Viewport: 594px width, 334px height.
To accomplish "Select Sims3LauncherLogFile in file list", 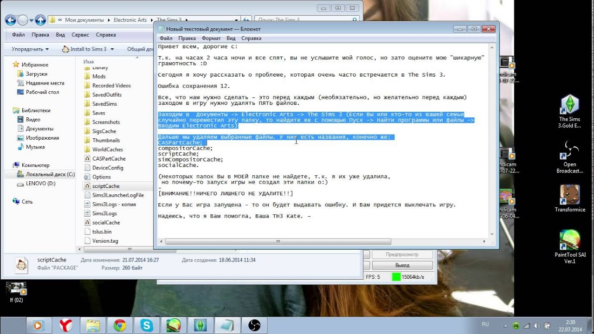I will [x=118, y=195].
